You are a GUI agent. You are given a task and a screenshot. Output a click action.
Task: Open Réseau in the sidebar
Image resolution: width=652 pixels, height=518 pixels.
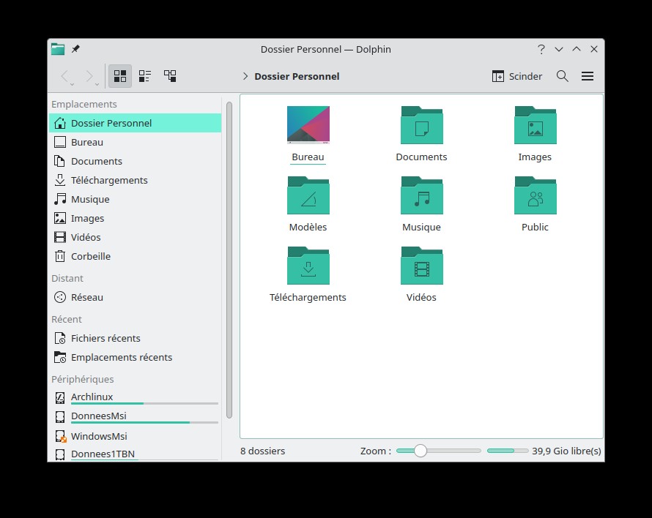[x=135, y=298]
